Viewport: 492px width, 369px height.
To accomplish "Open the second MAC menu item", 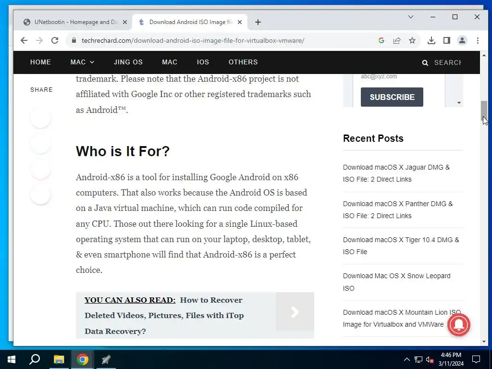I will click(x=170, y=62).
